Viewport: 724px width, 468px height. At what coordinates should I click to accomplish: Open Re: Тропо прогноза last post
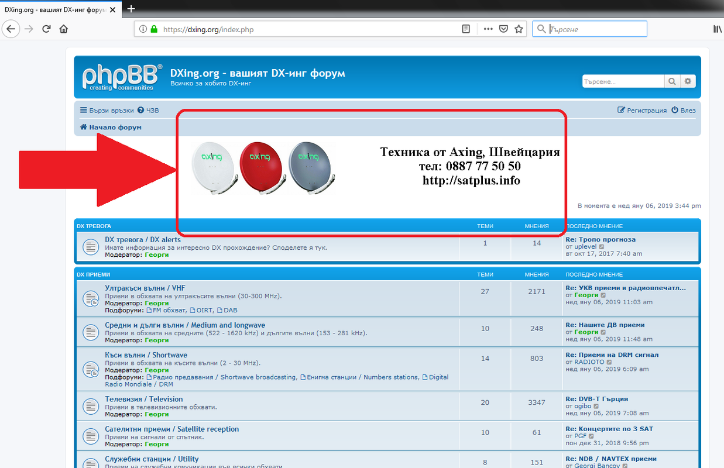[x=601, y=239]
